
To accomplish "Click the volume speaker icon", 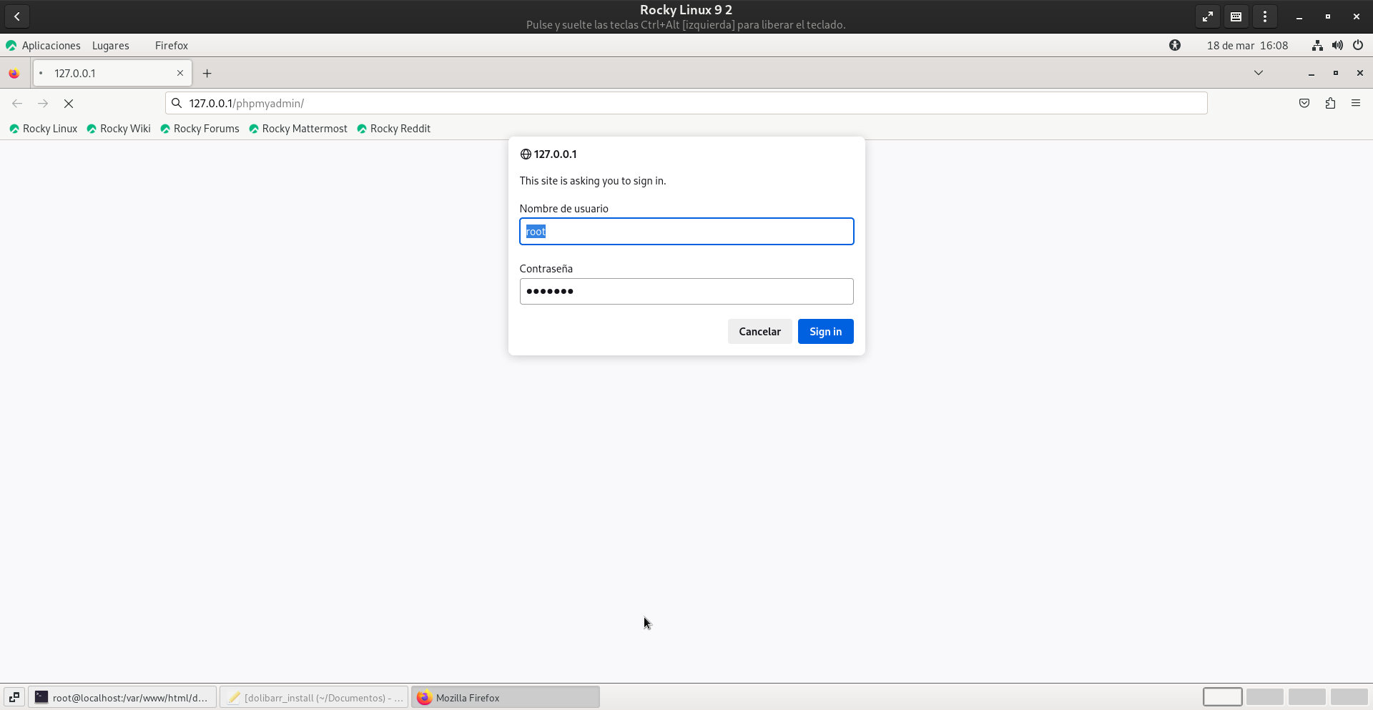I will (x=1337, y=46).
